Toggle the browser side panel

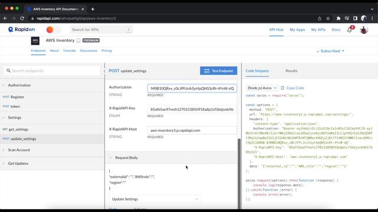tap(355, 18)
